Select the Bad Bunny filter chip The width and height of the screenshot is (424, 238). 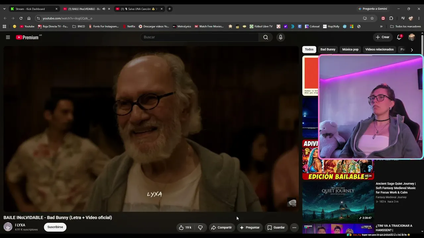coord(328,50)
